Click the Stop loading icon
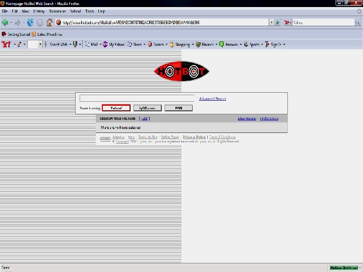The width and height of the screenshot is (363, 272). 40,23
